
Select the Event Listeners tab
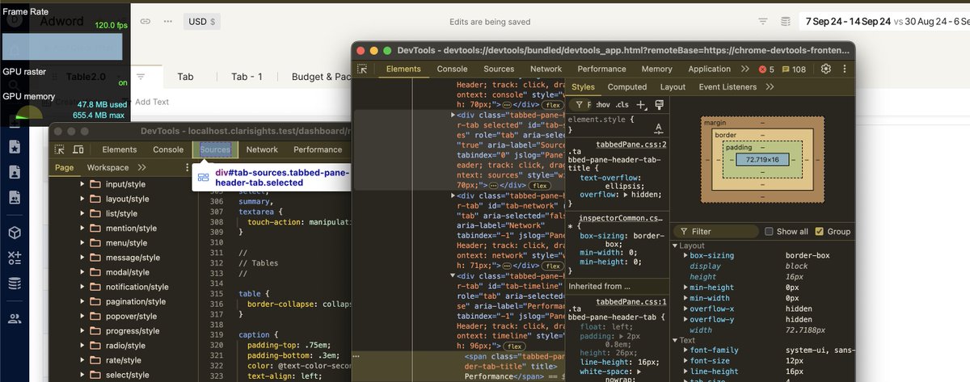click(728, 87)
